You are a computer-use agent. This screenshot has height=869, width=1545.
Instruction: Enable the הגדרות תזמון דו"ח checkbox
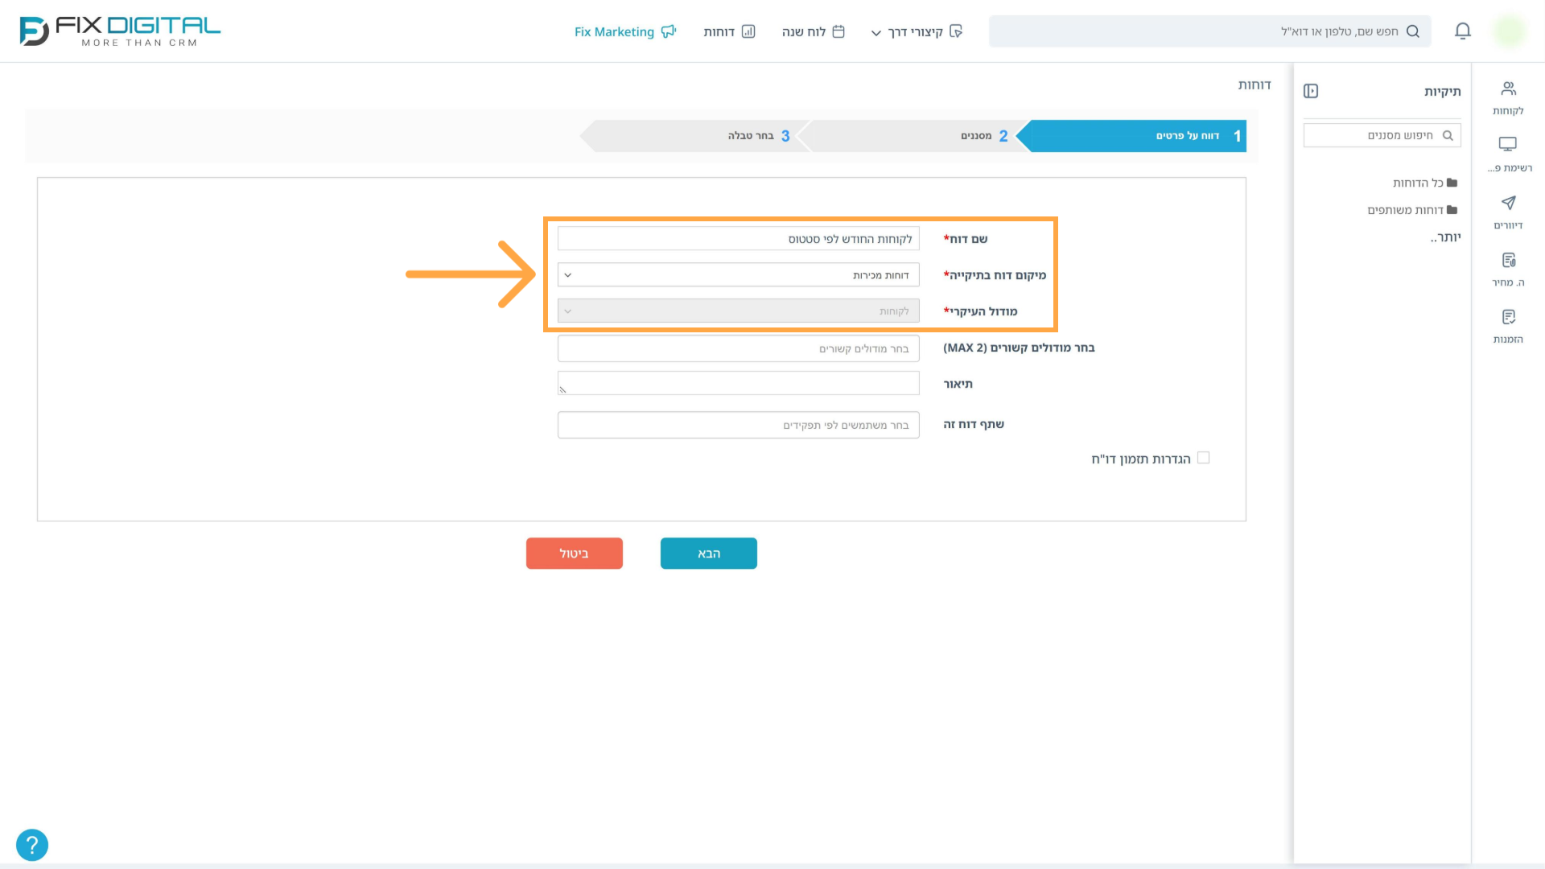pyautogui.click(x=1204, y=458)
